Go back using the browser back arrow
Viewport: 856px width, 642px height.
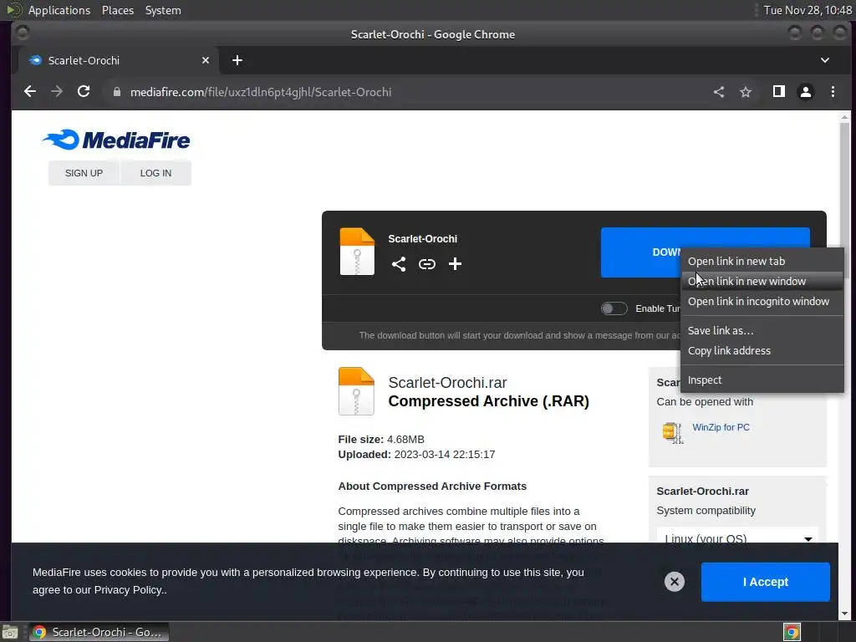pyautogui.click(x=30, y=92)
